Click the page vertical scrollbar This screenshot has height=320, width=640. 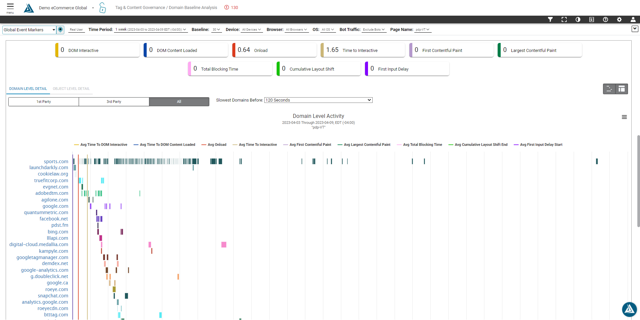638,181
